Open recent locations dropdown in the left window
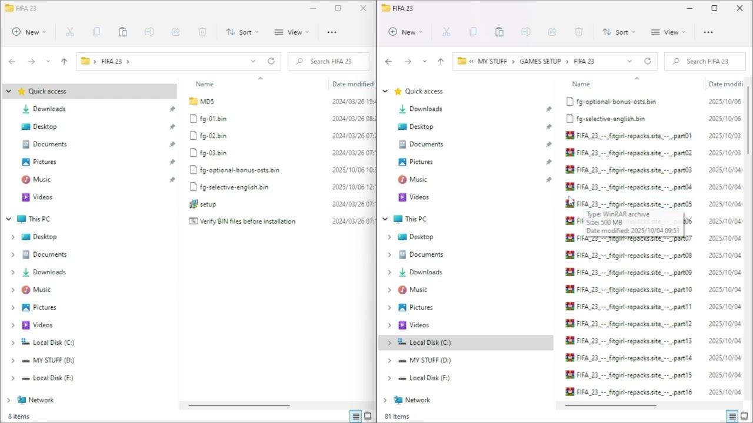Viewport: 753px width, 423px height. [x=48, y=61]
